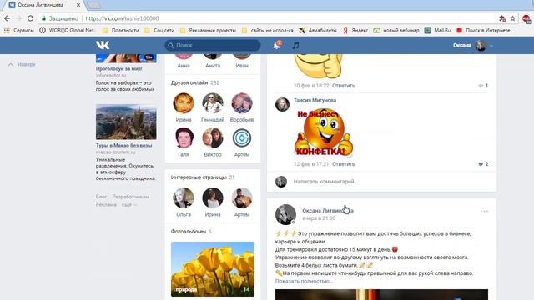Click Проголосуй за мир ad link
The height and width of the screenshot is (300, 534).
(x=118, y=68)
